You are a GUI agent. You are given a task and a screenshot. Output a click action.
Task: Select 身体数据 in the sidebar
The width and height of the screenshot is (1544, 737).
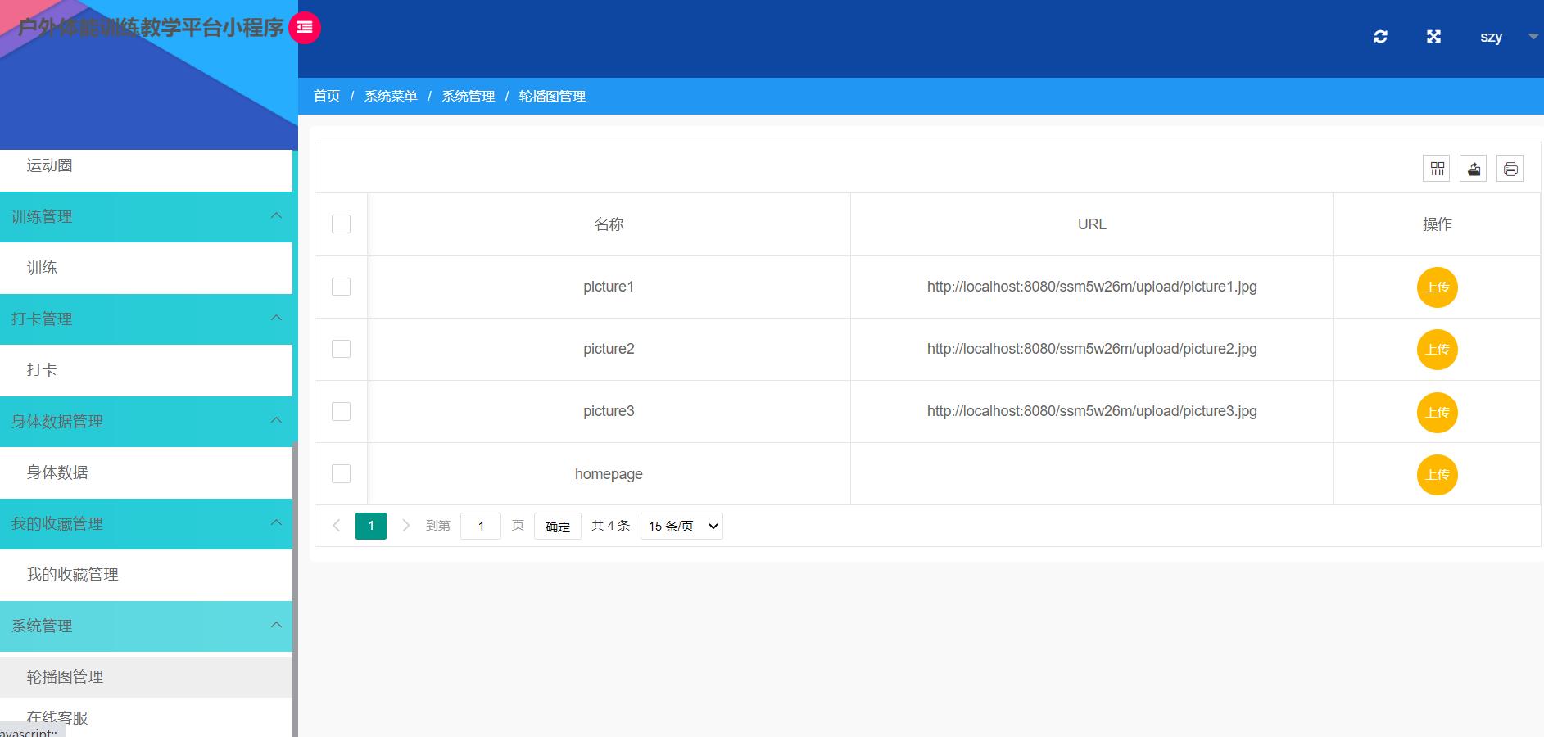click(x=57, y=472)
